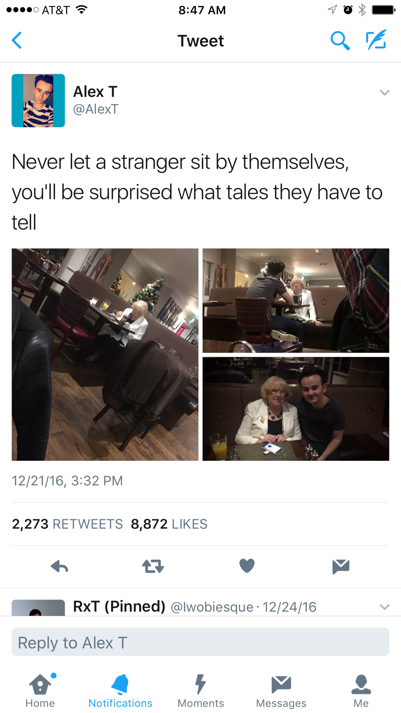Open the Messages tab

pyautogui.click(x=281, y=691)
